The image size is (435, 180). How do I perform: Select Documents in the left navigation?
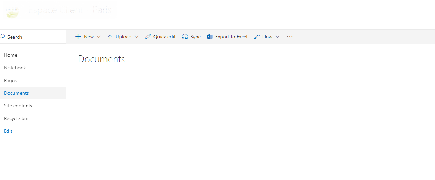pyautogui.click(x=16, y=93)
